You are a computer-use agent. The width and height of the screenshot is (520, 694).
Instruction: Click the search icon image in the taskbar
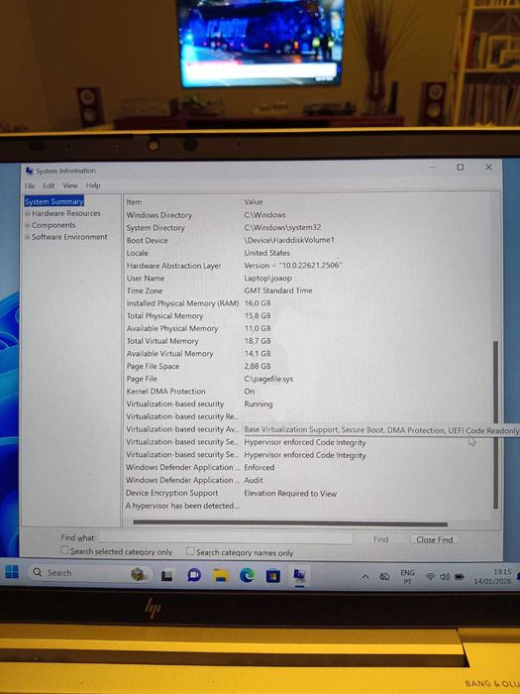[38, 572]
